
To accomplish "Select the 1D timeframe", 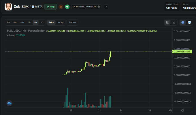I will coord(42,22).
